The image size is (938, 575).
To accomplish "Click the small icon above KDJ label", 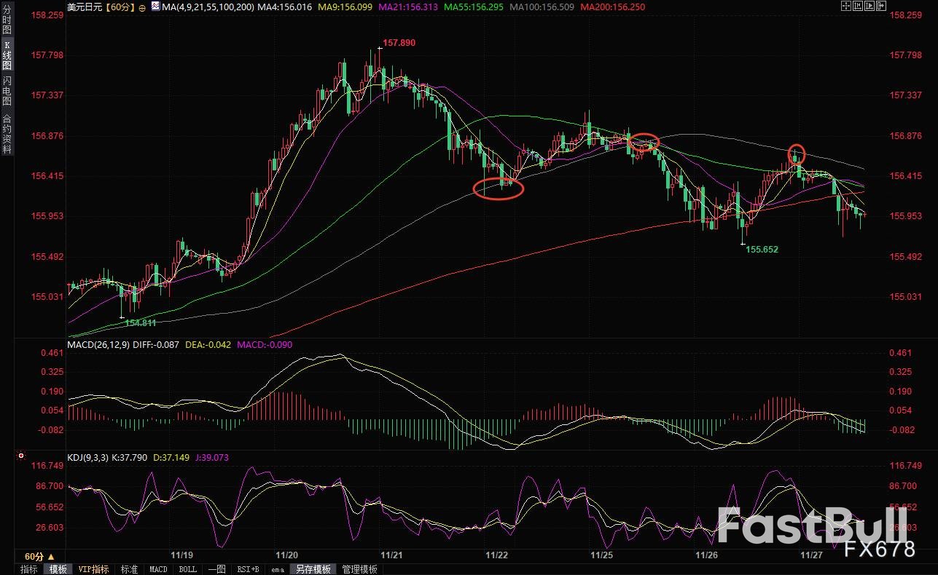I will pyautogui.click(x=20, y=456).
